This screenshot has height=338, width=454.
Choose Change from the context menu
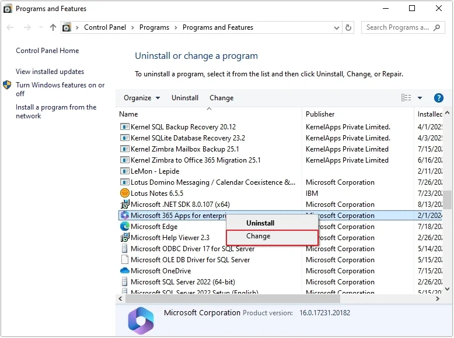pos(272,236)
